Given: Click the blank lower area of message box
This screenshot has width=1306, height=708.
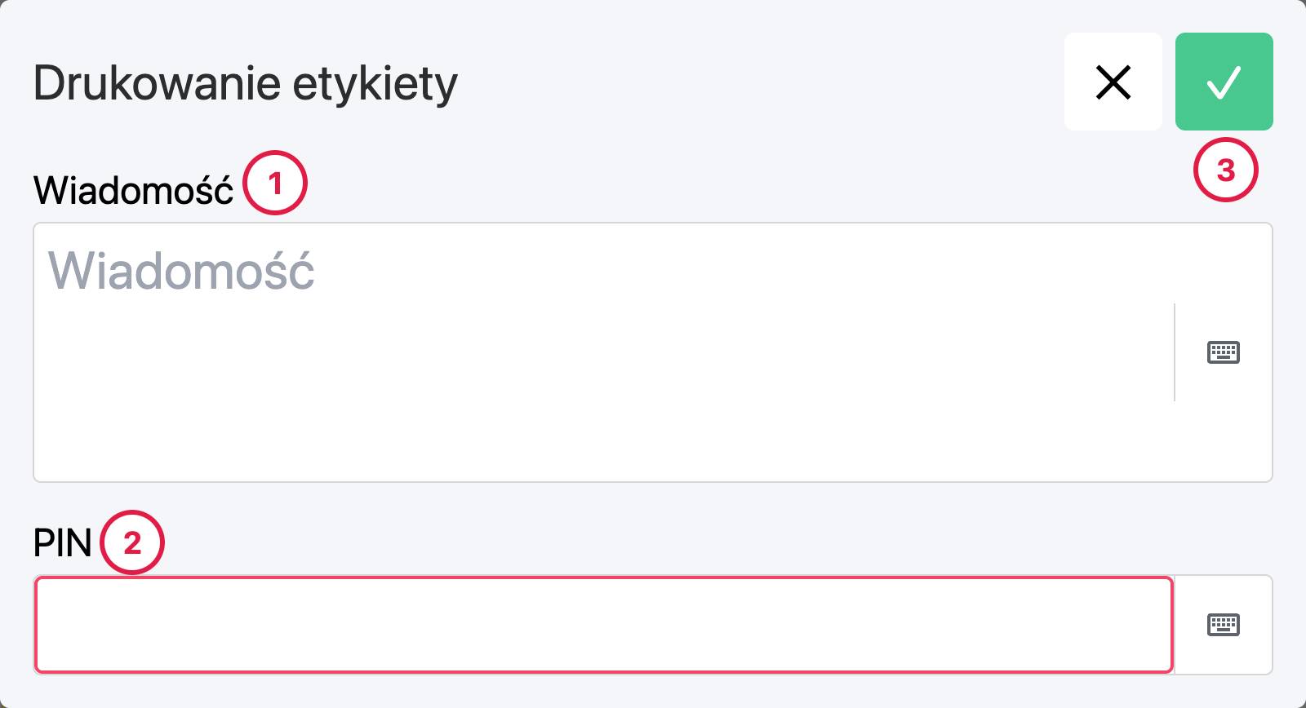Looking at the screenshot, I should pyautogui.click(x=604, y=432).
